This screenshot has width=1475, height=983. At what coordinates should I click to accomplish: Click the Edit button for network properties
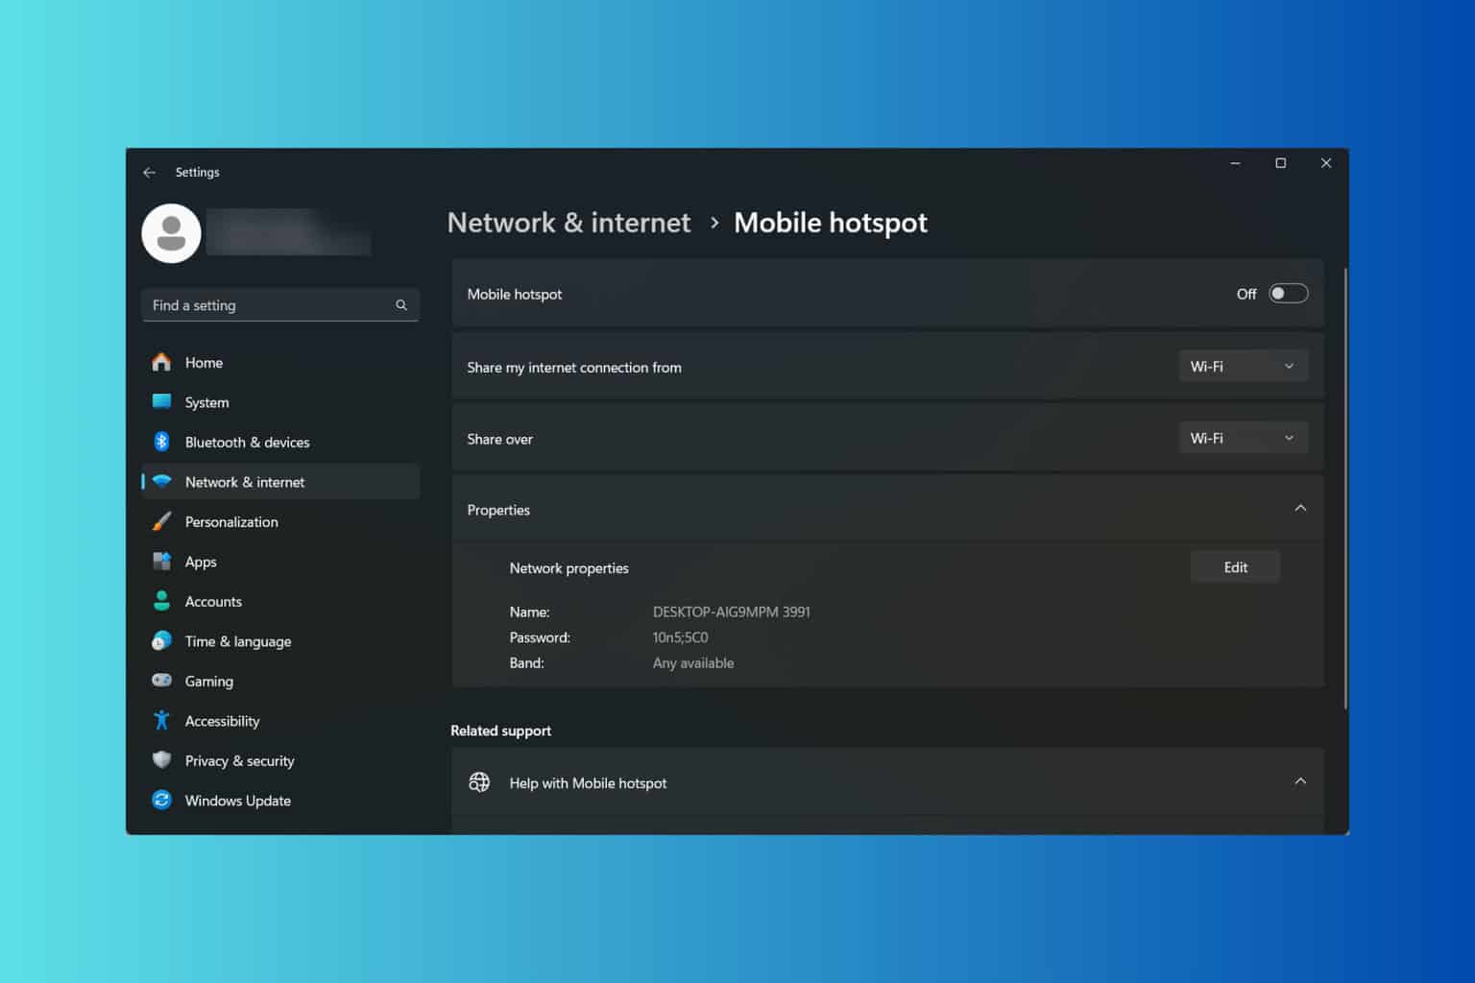[1235, 566]
